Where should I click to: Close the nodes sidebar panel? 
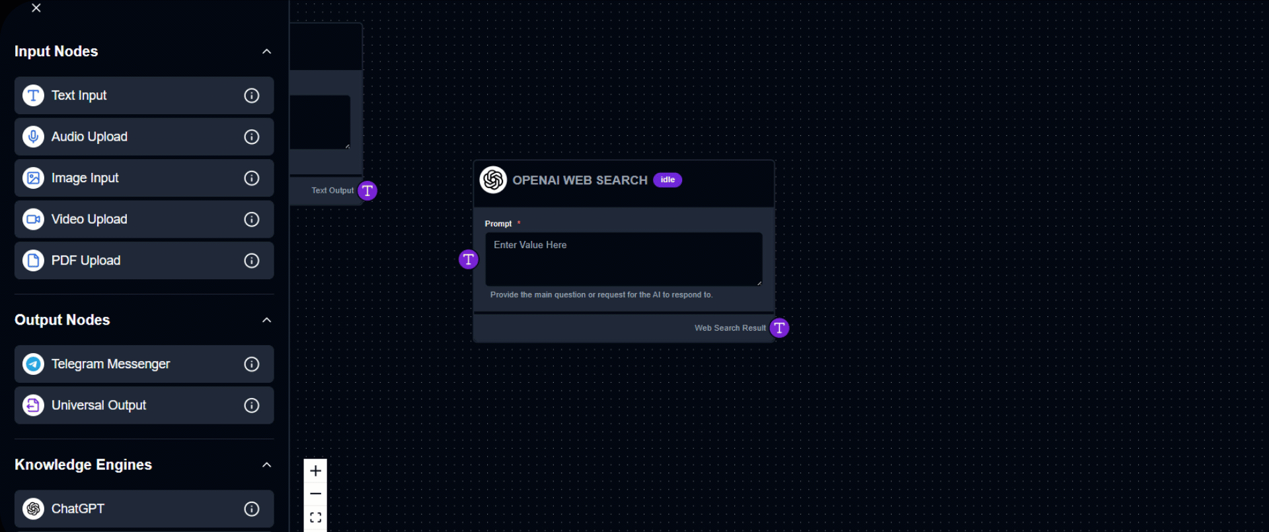coord(36,8)
